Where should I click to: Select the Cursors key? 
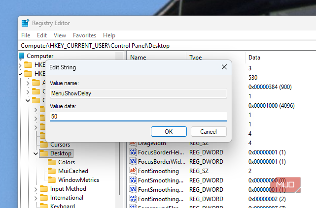(60, 145)
